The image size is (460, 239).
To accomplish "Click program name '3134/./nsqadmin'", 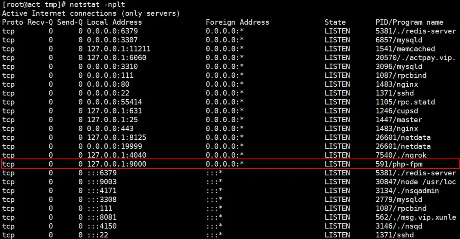I will click(407, 190).
